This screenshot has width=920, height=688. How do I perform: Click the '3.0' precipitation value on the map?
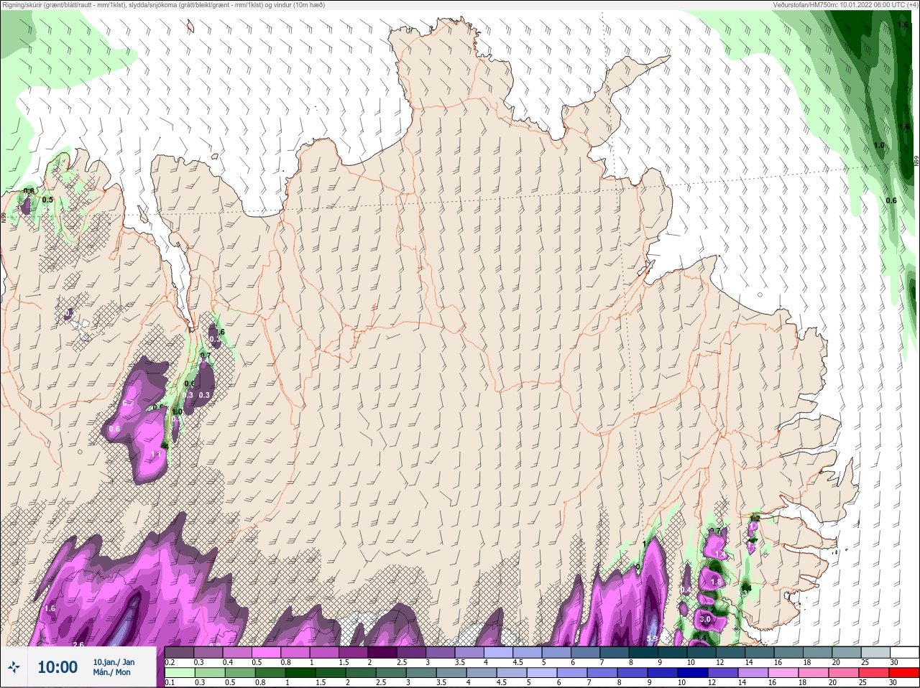tap(704, 619)
